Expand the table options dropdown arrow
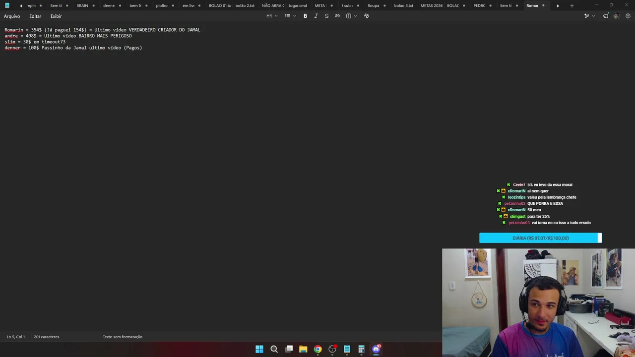This screenshot has width=635, height=357. point(355,16)
